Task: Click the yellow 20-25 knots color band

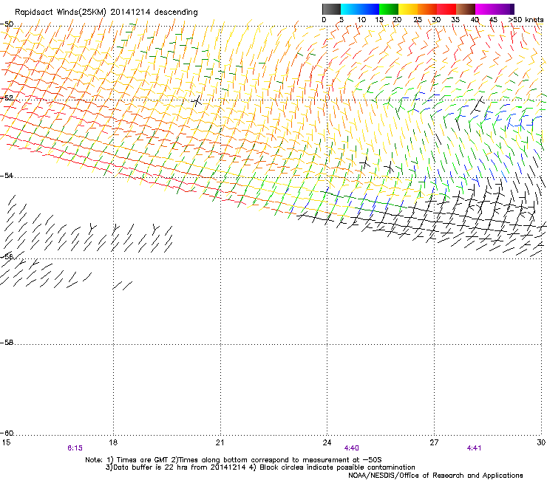Action: tap(408, 9)
